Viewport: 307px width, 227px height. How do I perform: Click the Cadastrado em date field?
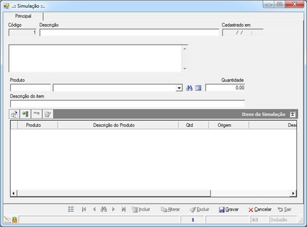[242, 32]
